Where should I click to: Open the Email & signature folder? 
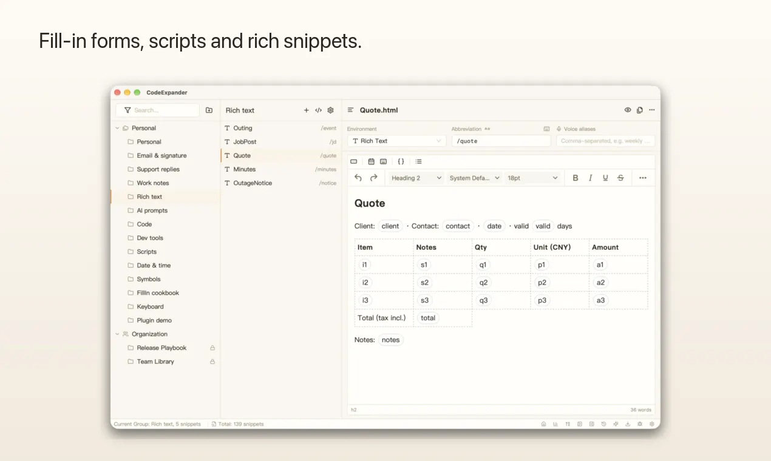click(x=165, y=156)
